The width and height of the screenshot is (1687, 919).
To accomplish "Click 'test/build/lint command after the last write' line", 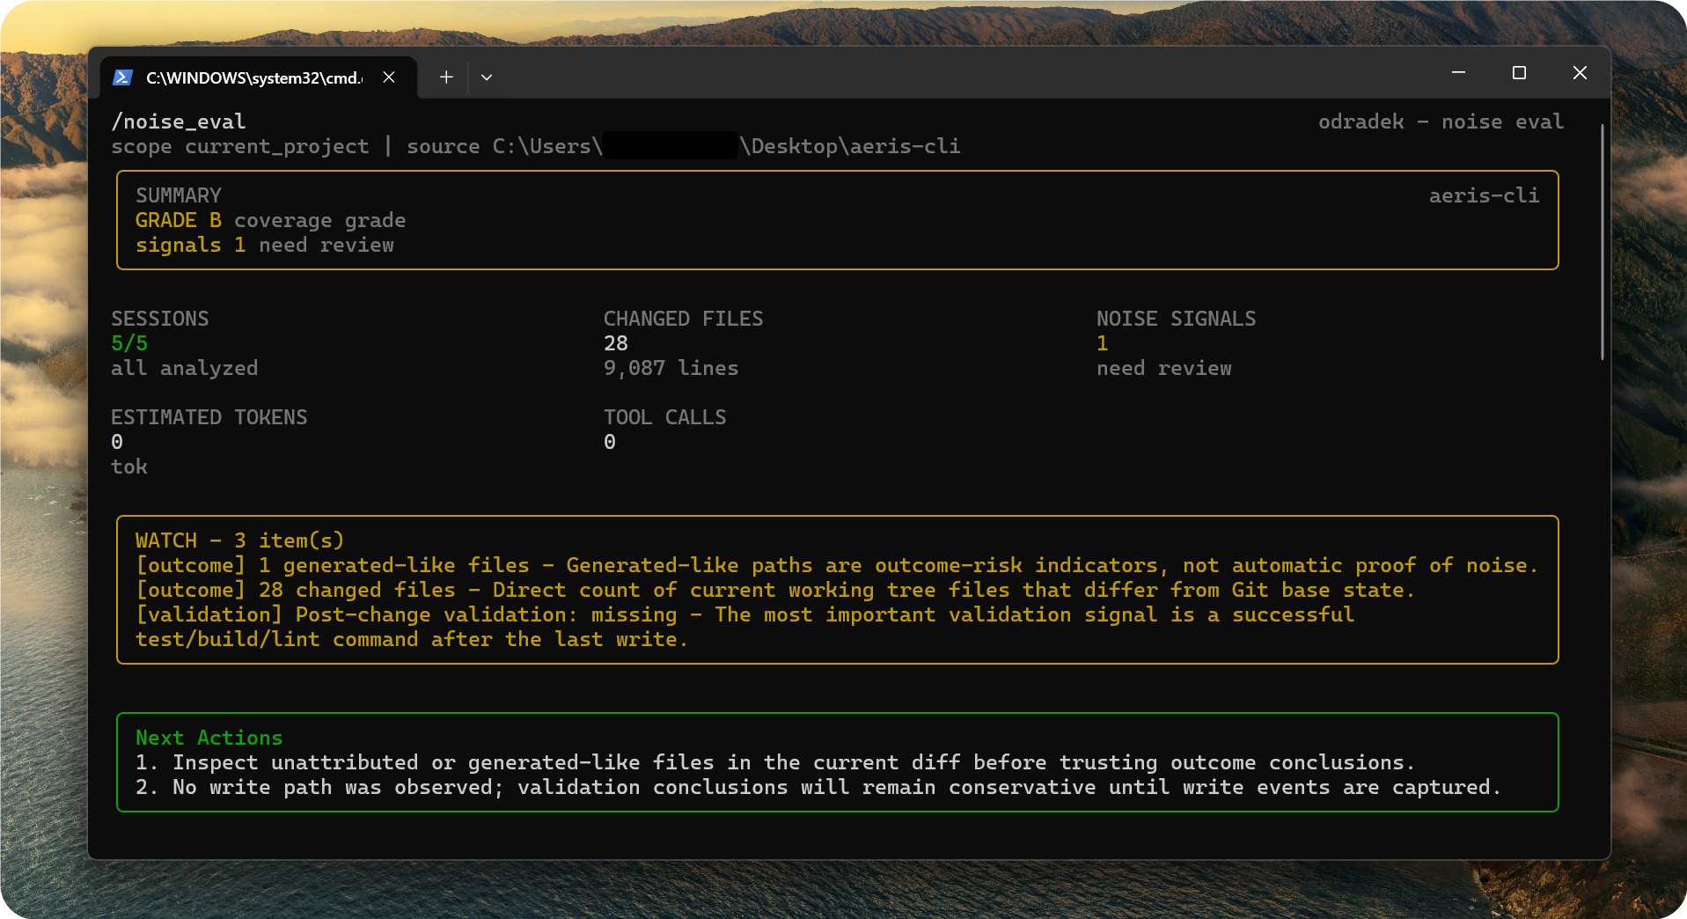I will [412, 639].
